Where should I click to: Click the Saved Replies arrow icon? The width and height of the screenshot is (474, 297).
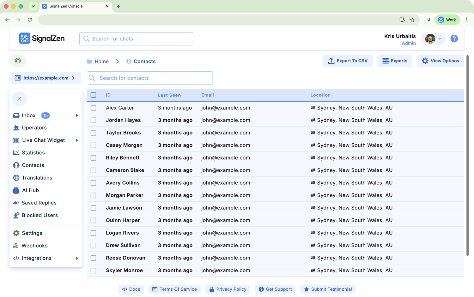click(x=16, y=203)
